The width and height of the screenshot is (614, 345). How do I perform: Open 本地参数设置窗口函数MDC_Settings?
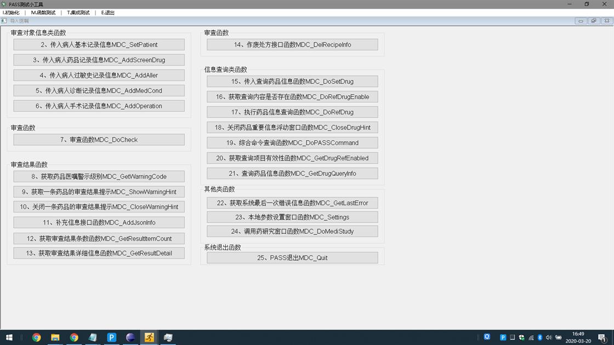point(292,217)
